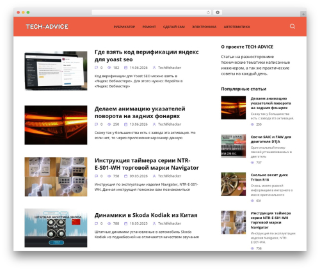Click sidebar eye icon showing 758 views
Viewport: 320px width, 270px height.
click(252, 248)
